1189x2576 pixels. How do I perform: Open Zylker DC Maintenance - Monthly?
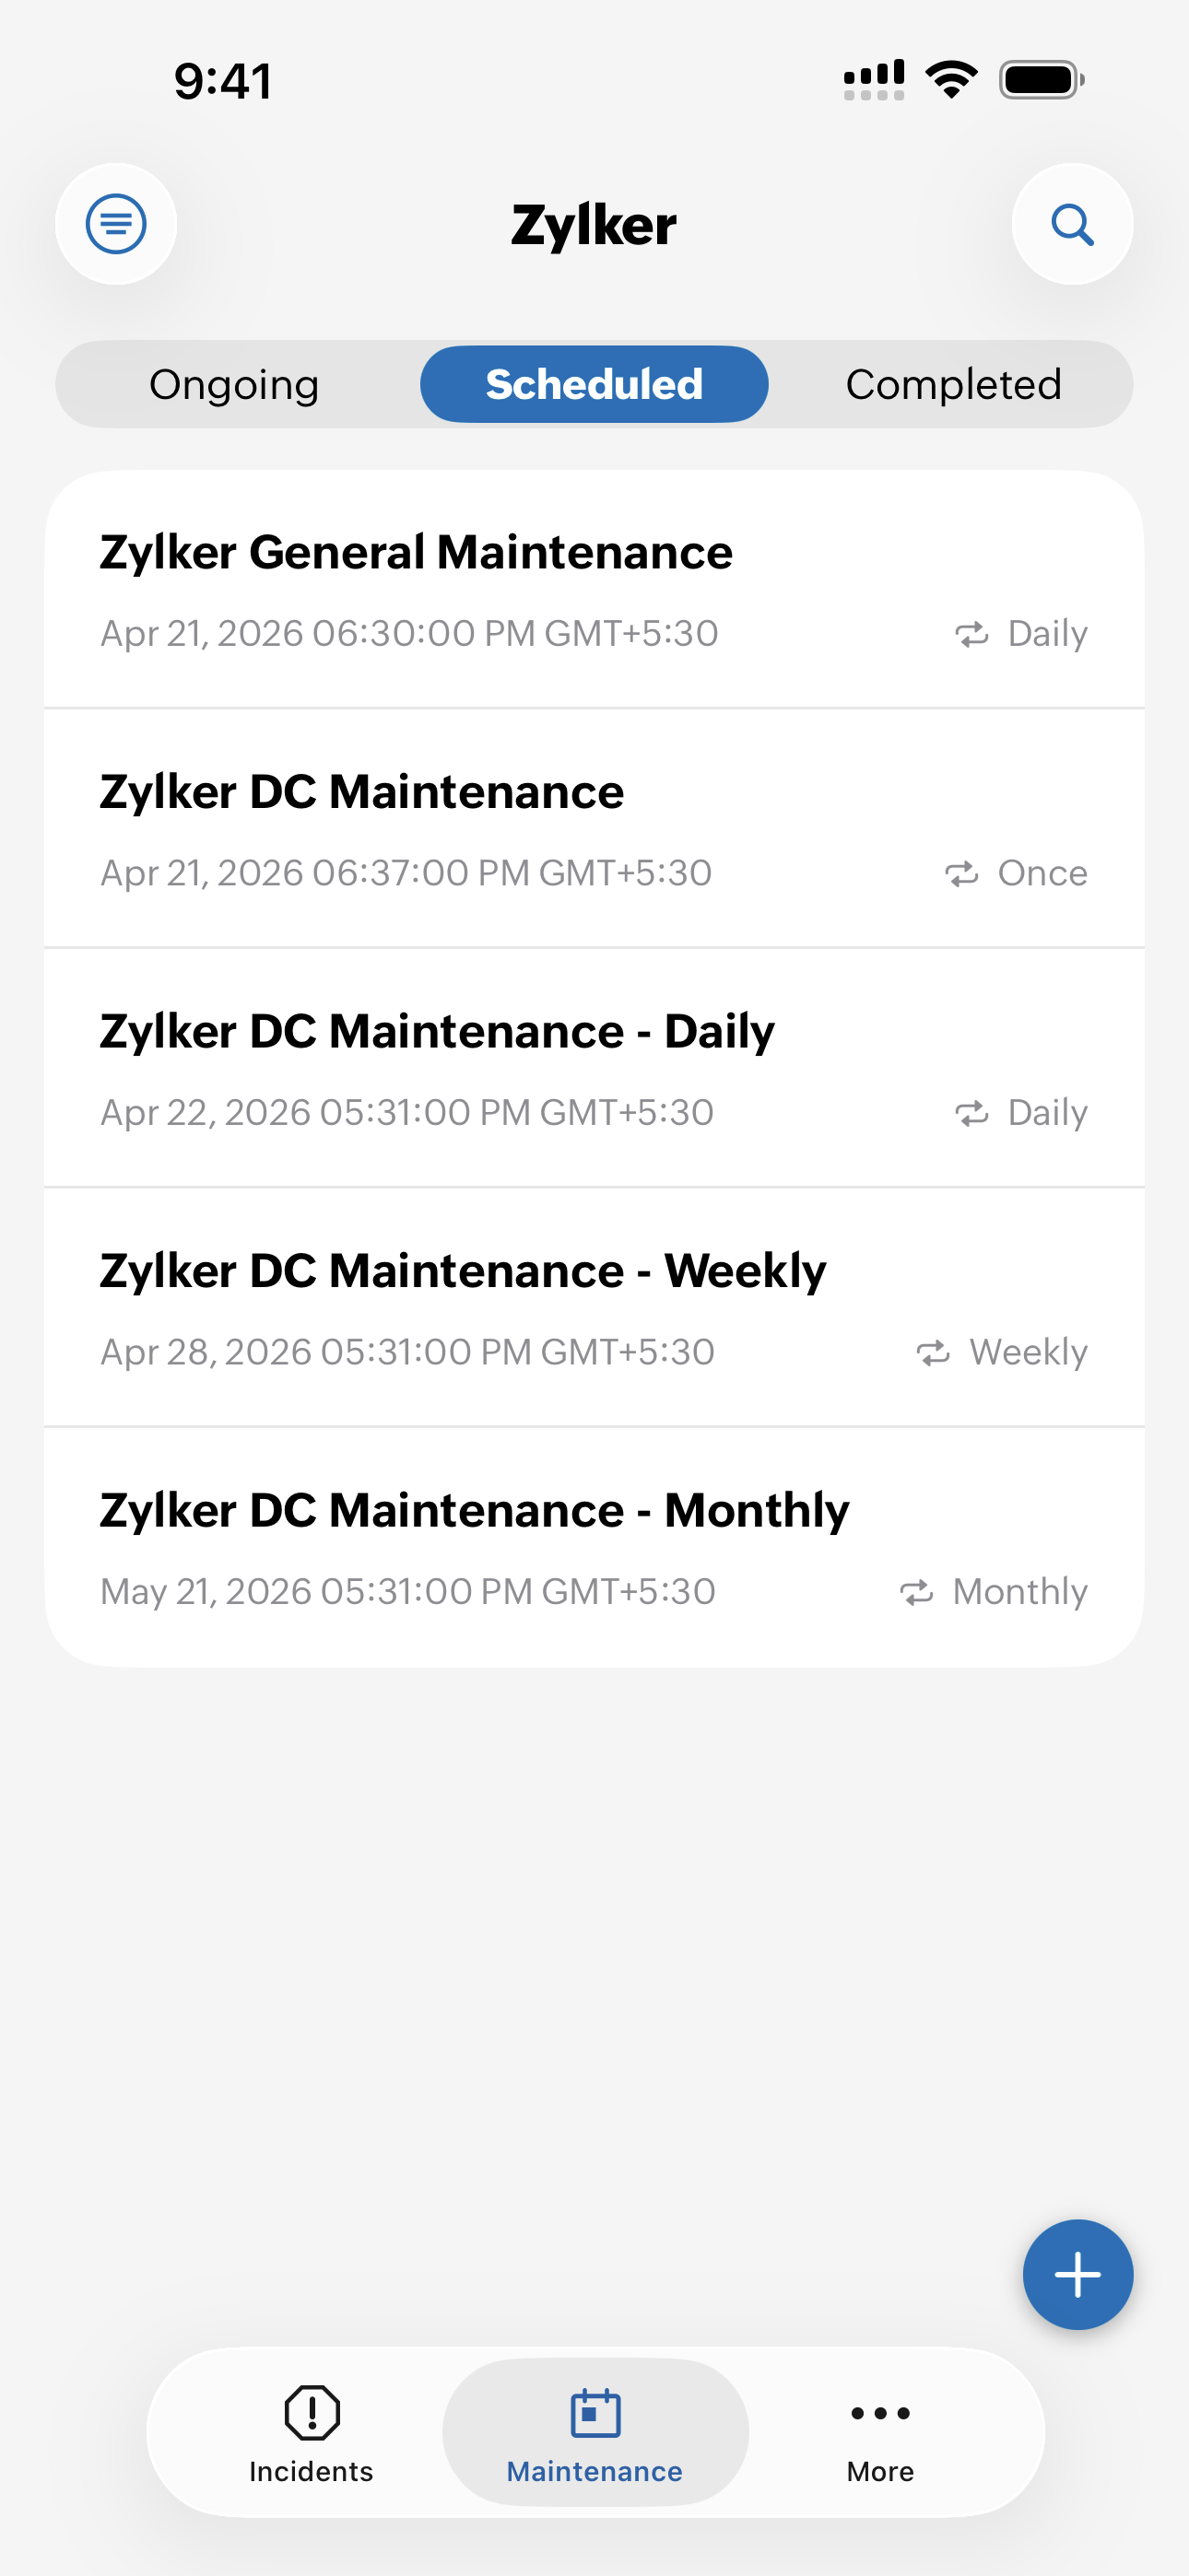pyautogui.click(x=475, y=1510)
